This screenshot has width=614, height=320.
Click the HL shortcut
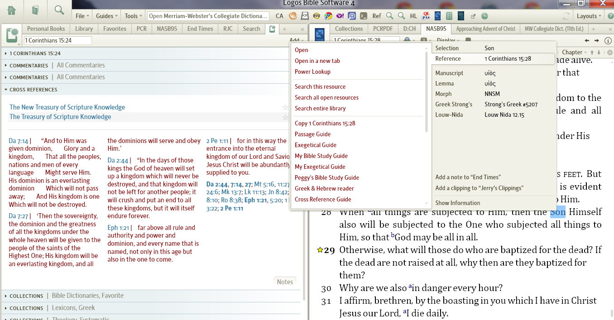pyautogui.click(x=413, y=16)
